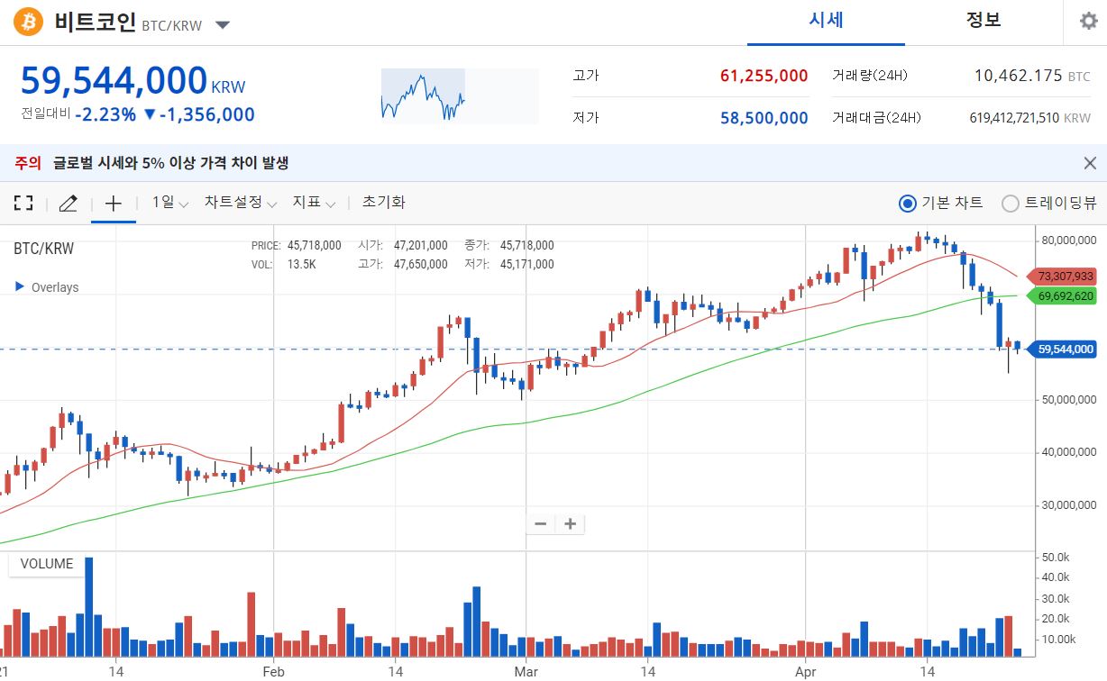
Task: Click the 비트코인 title text
Action: (94, 22)
